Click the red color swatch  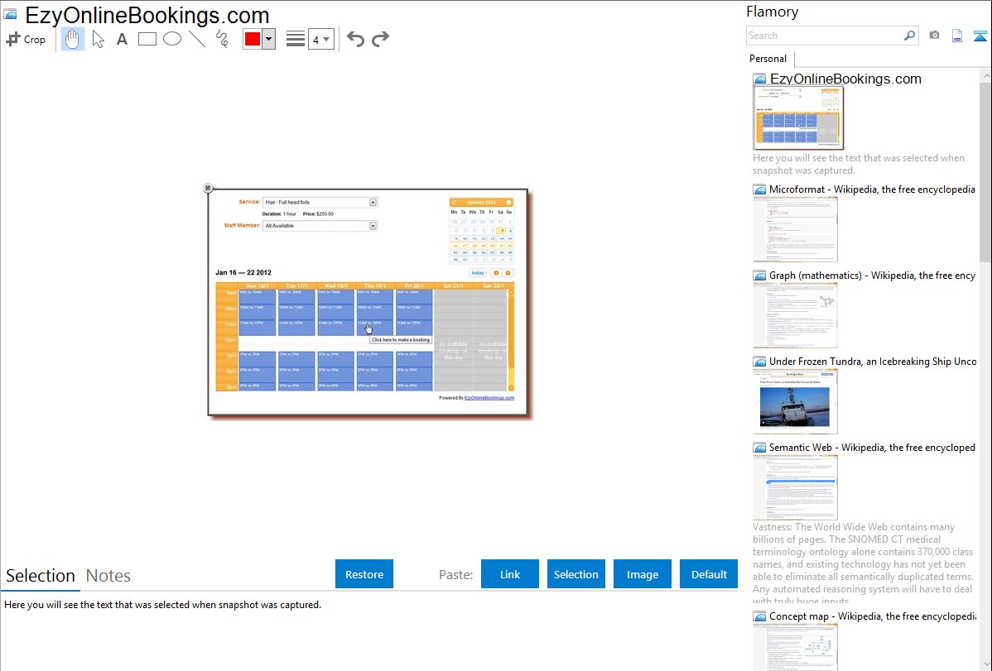252,39
